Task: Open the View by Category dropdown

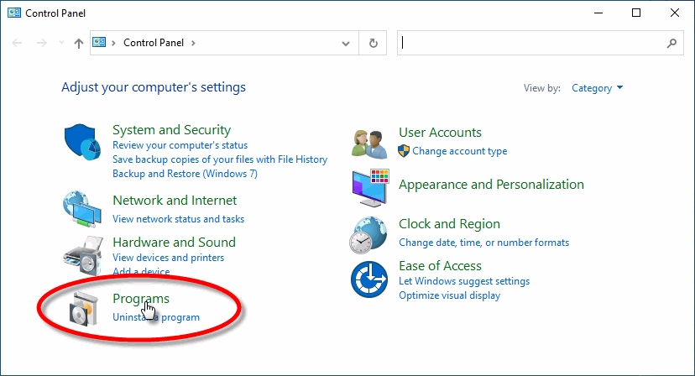Action: click(597, 88)
